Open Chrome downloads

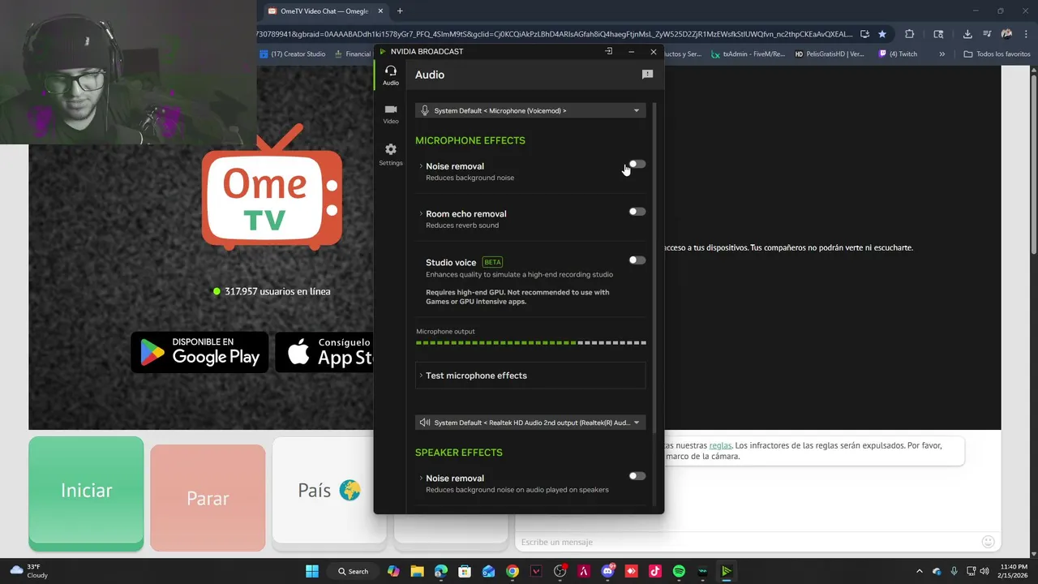click(967, 34)
